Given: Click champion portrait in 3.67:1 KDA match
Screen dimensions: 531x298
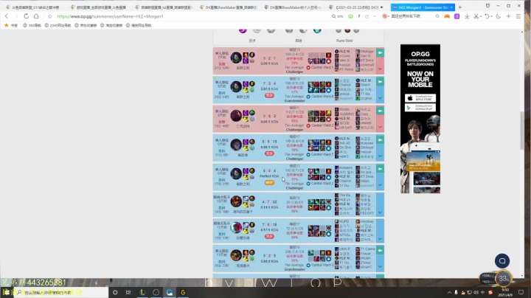Looking at the screenshot, I should 236,87.
